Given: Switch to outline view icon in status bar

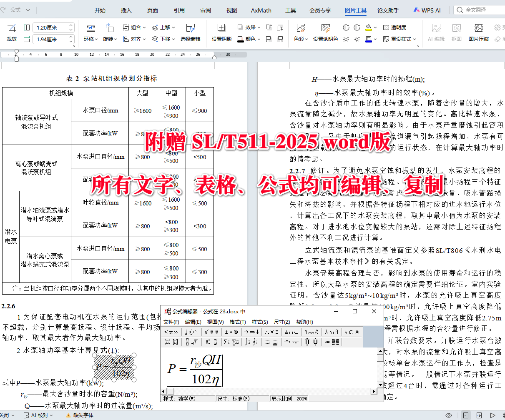Looking at the screenshot, I should point(480,415).
